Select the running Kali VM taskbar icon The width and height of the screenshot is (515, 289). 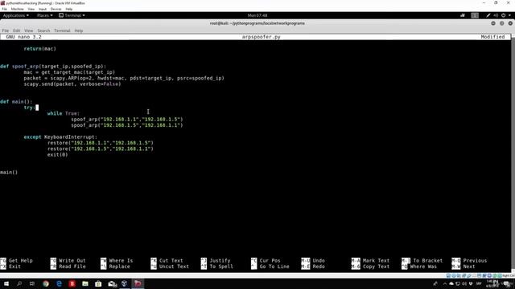[138, 283]
